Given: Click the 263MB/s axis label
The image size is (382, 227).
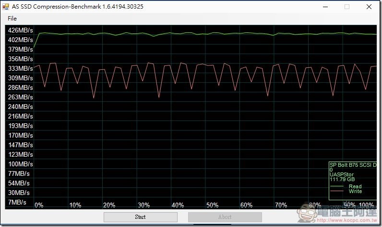Looking at the screenshot, I should [20, 97].
